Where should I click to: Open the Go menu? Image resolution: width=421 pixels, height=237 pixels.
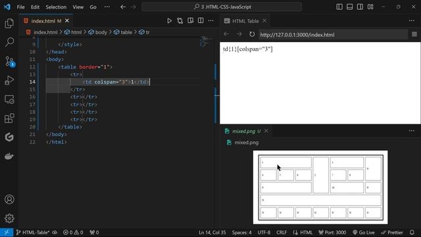93,7
